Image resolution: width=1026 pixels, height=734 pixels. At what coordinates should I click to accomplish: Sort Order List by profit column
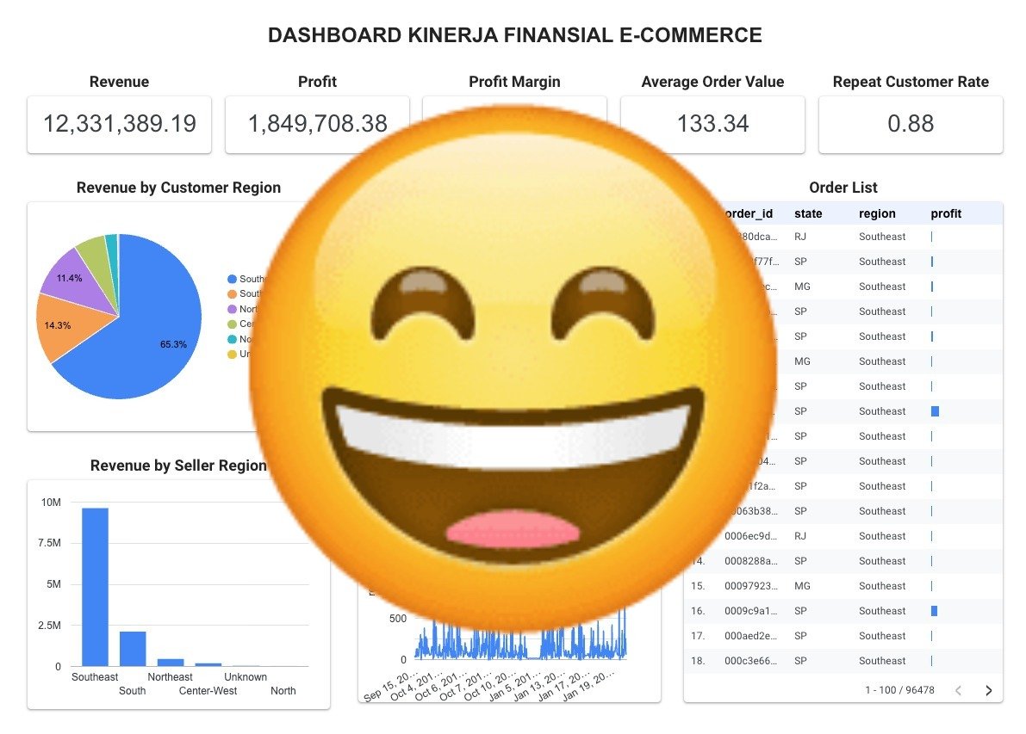(946, 213)
